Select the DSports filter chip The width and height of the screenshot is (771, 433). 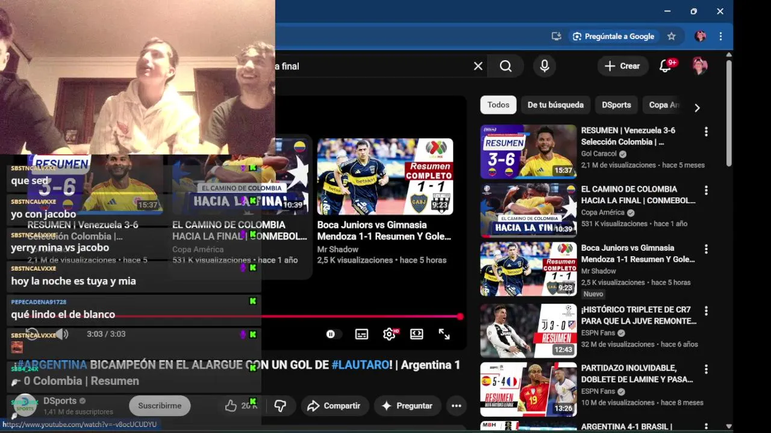616,105
